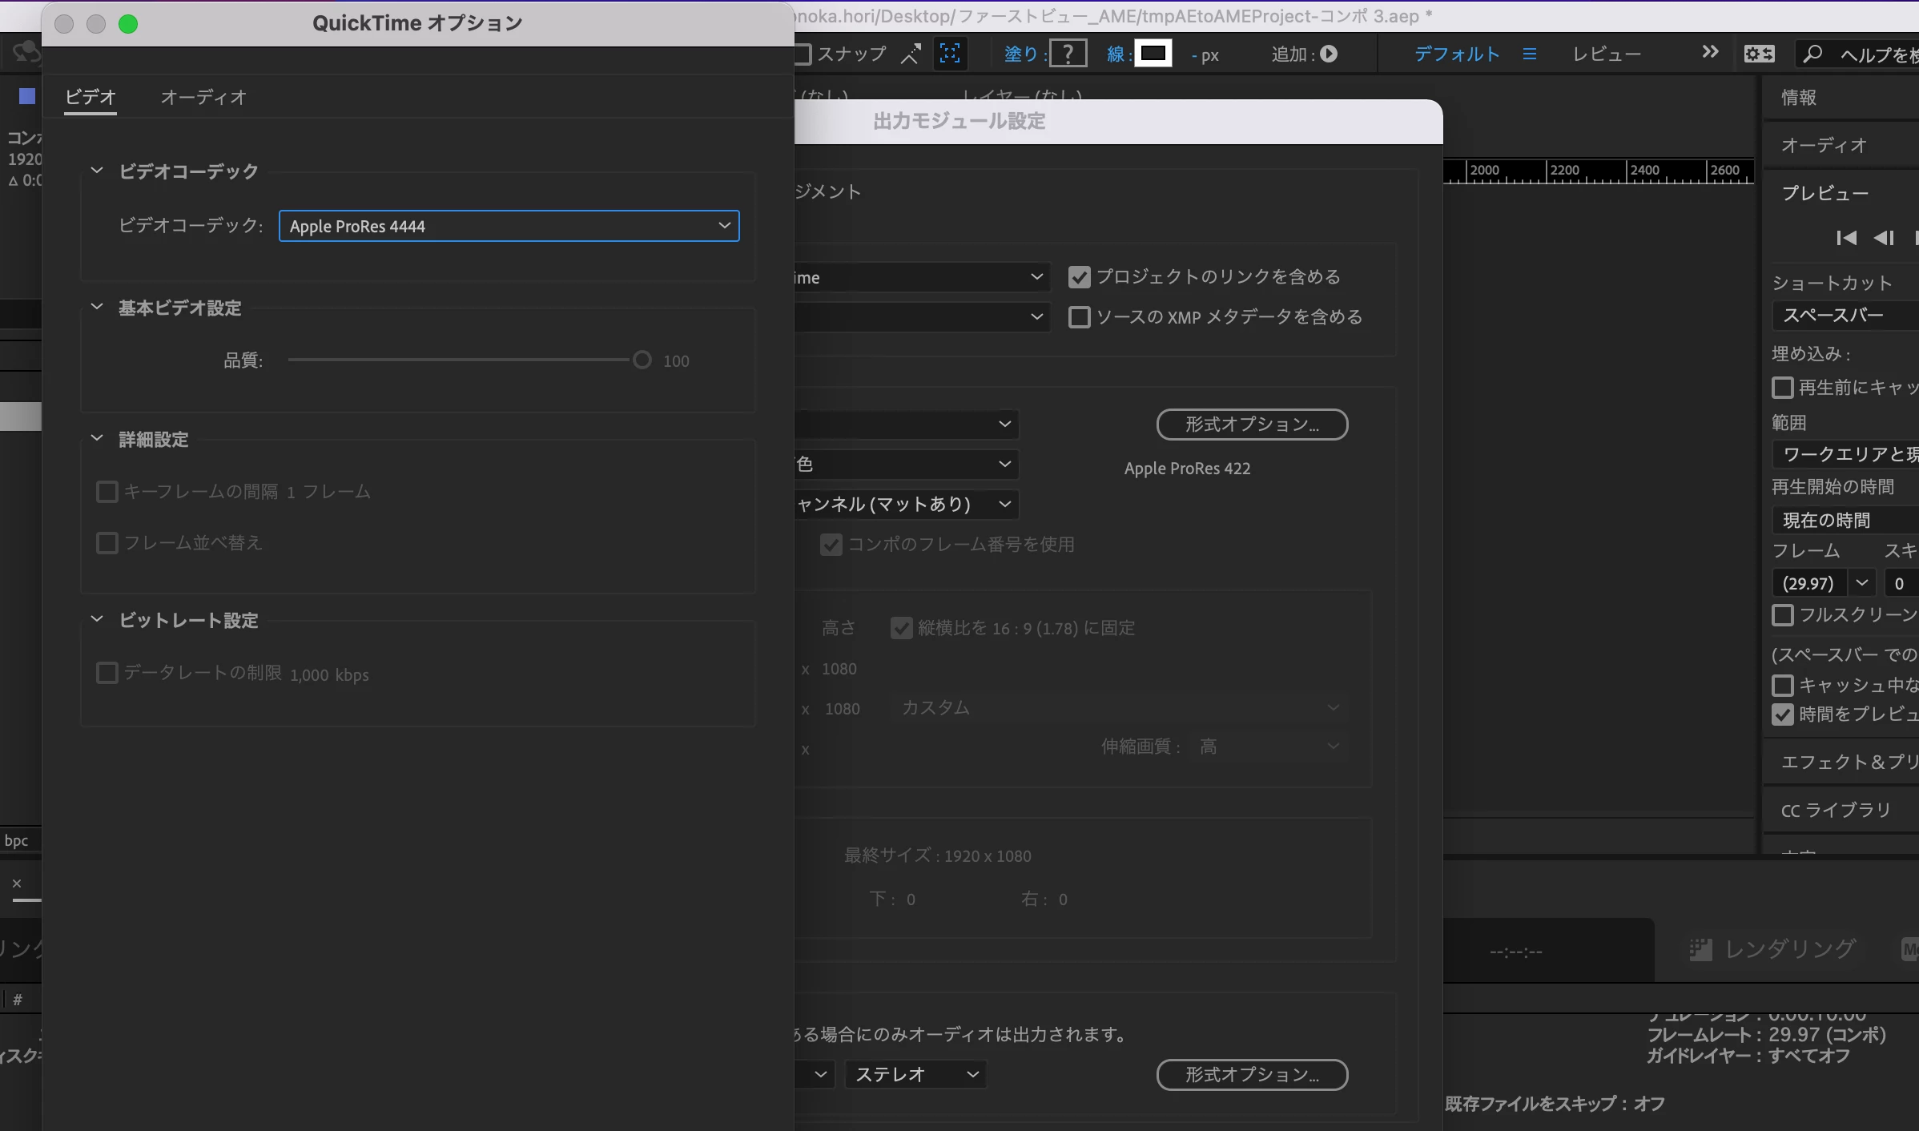Screen dimensions: 1919x1131
Task: Open the ビデオコーデック Apple ProRes 4444 dropdown
Action: pos(509,226)
